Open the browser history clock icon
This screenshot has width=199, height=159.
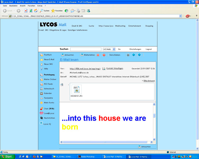click(66, 11)
